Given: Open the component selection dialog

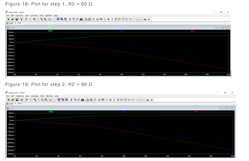Looking at the screenshot, I should (x=120, y=19).
